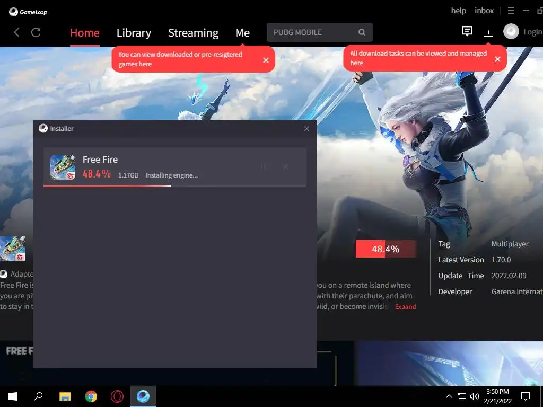Click the 1.17GB size text
543x407 pixels.
(x=128, y=175)
